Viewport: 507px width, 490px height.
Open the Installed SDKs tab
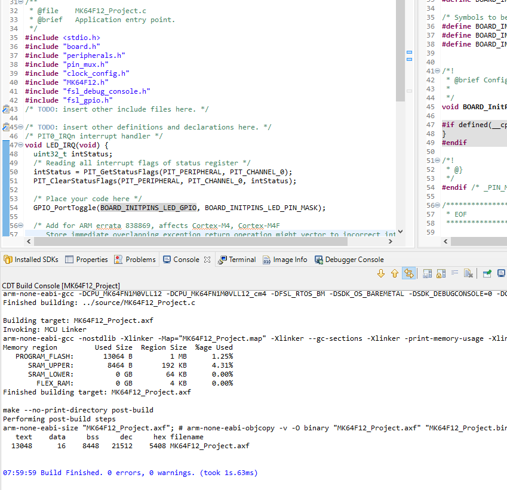point(31,260)
